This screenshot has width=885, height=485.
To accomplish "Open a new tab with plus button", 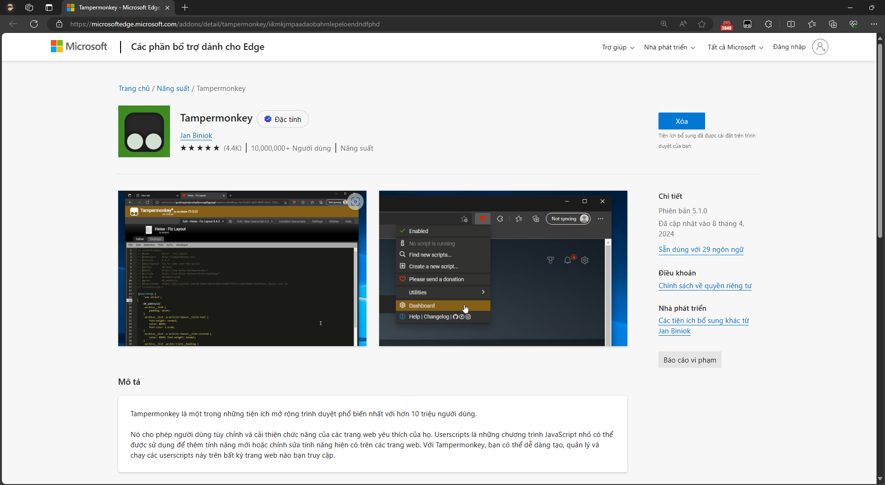I will (x=185, y=8).
